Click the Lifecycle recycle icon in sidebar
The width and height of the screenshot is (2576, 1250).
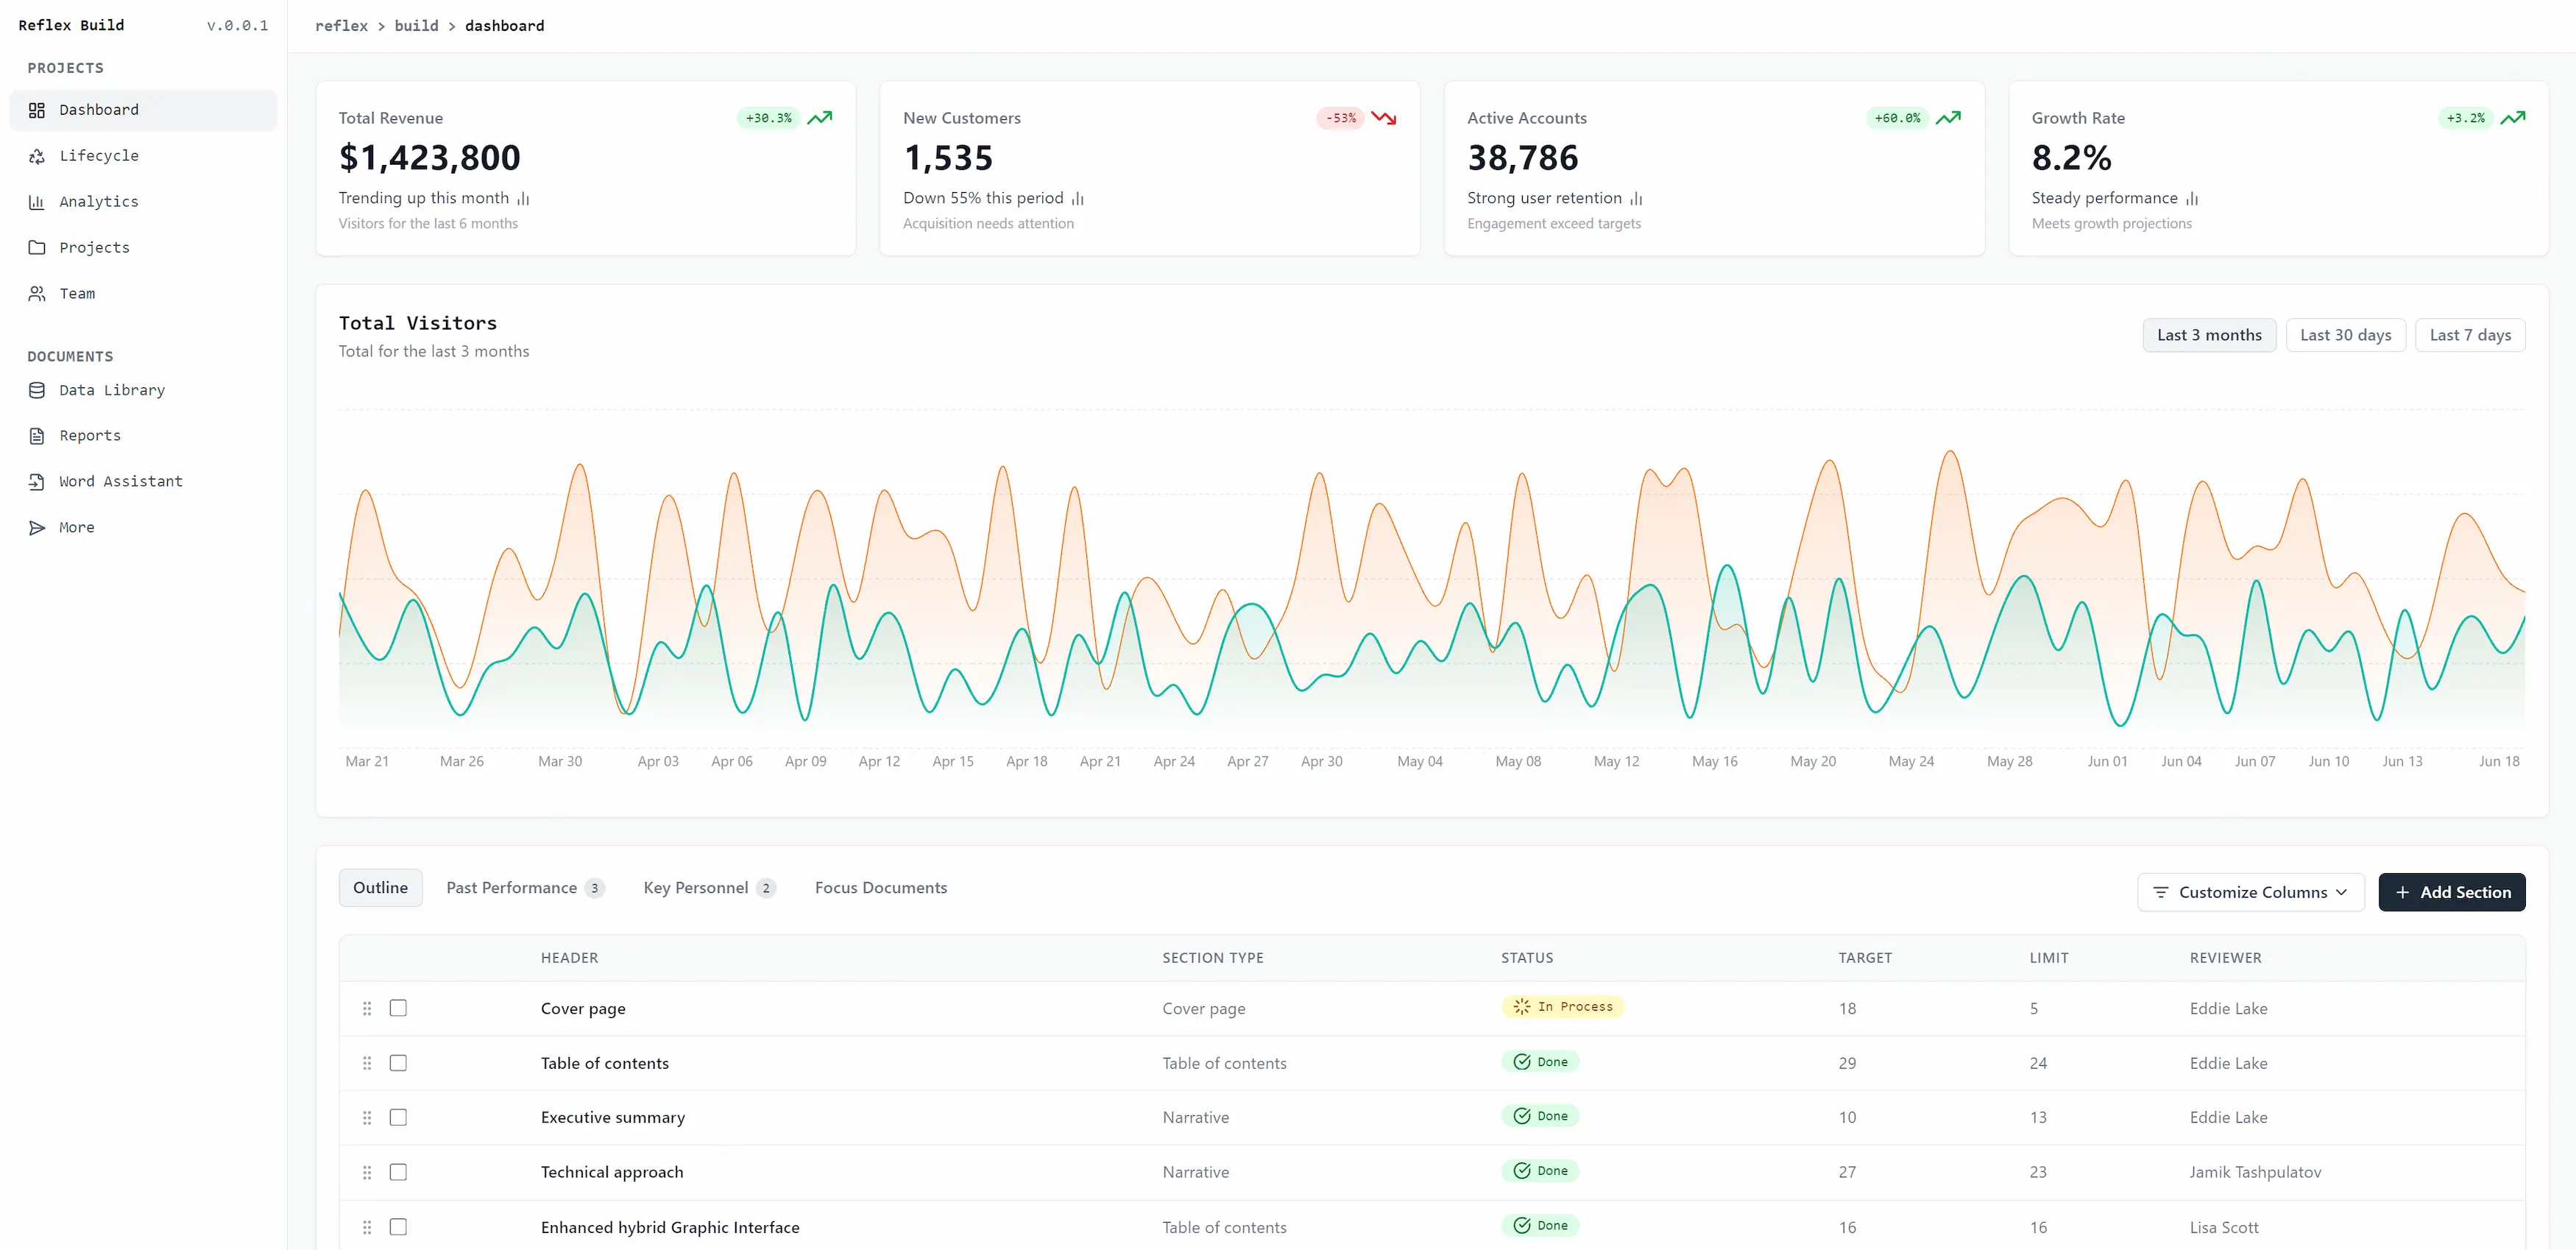37,156
